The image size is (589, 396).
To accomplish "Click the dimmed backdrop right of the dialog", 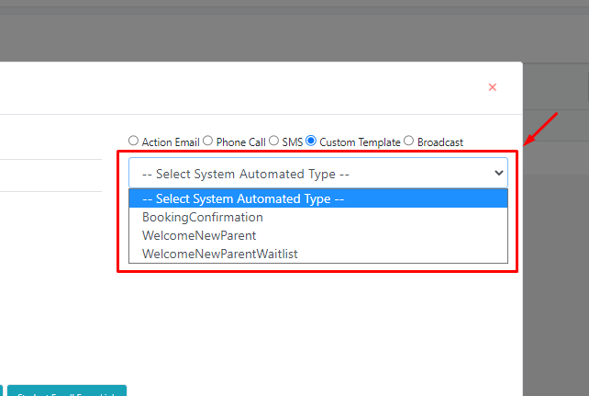I will tap(556, 264).
